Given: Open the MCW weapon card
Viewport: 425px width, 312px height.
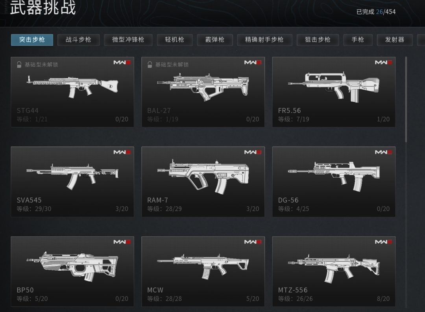Looking at the screenshot, I should (203, 271).
